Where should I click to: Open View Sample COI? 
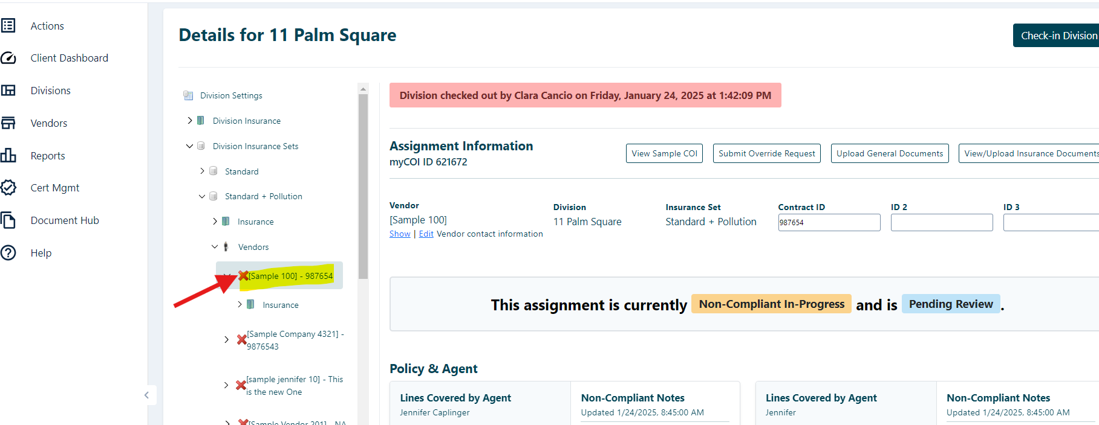664,153
